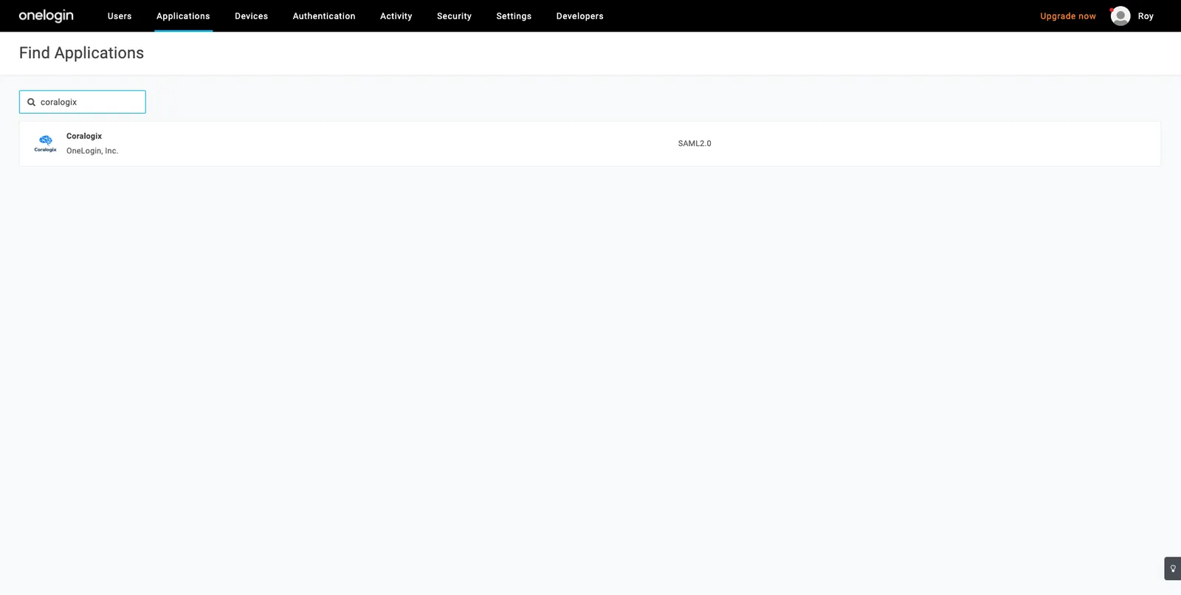This screenshot has width=1181, height=595.
Task: Click the search magnifier icon
Action: click(32, 102)
